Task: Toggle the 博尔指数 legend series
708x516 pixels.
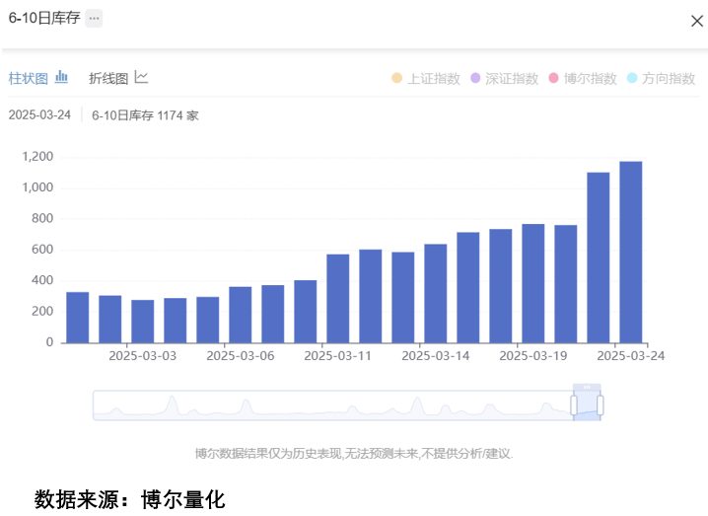Action: [x=583, y=79]
